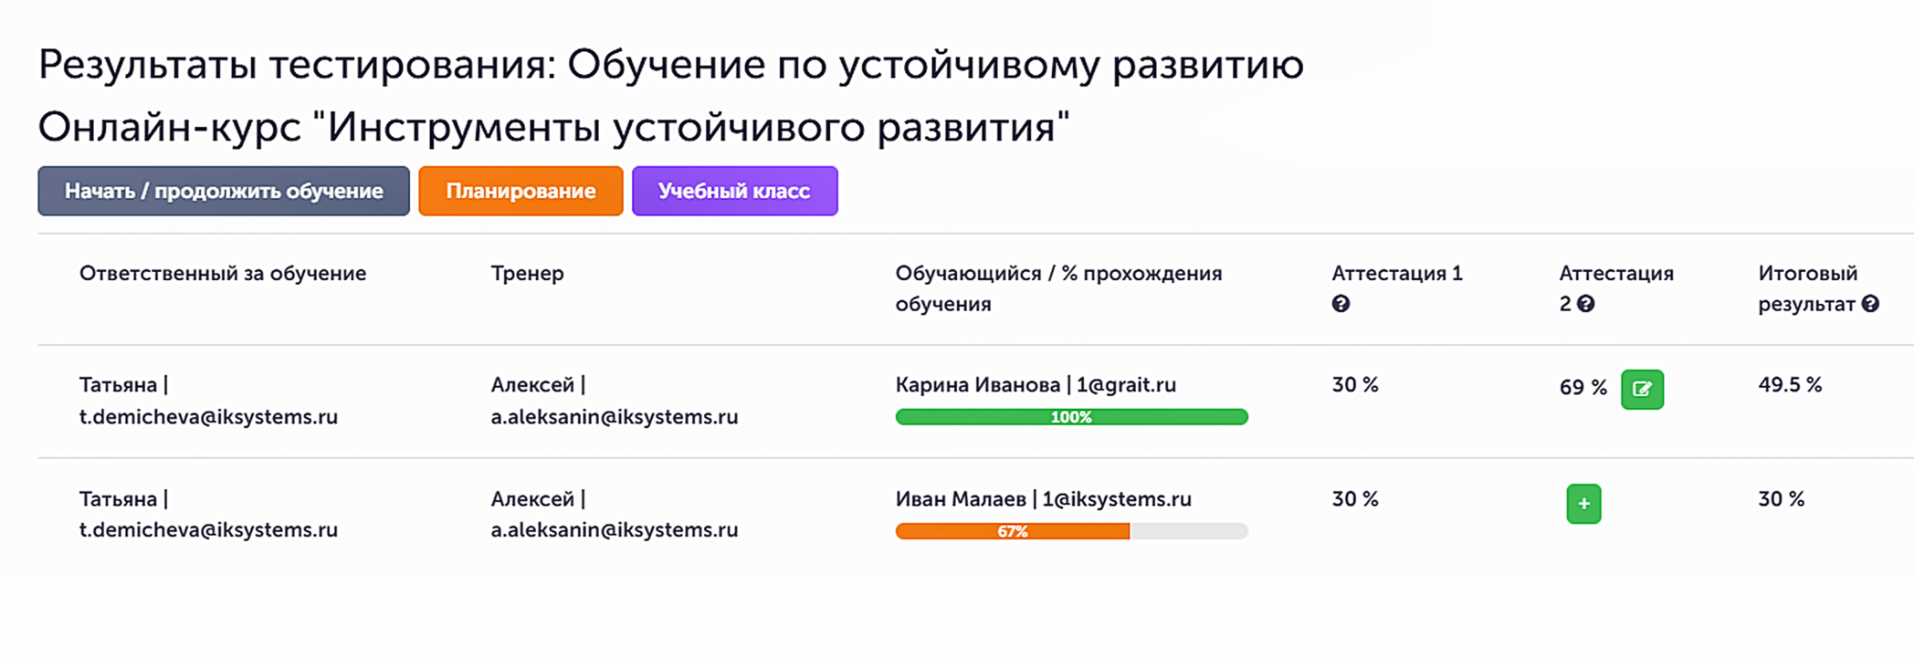Click t.demicheva@iksystems.ru in the second row
Image resolution: width=1914 pixels, height=658 pixels.
tap(208, 530)
